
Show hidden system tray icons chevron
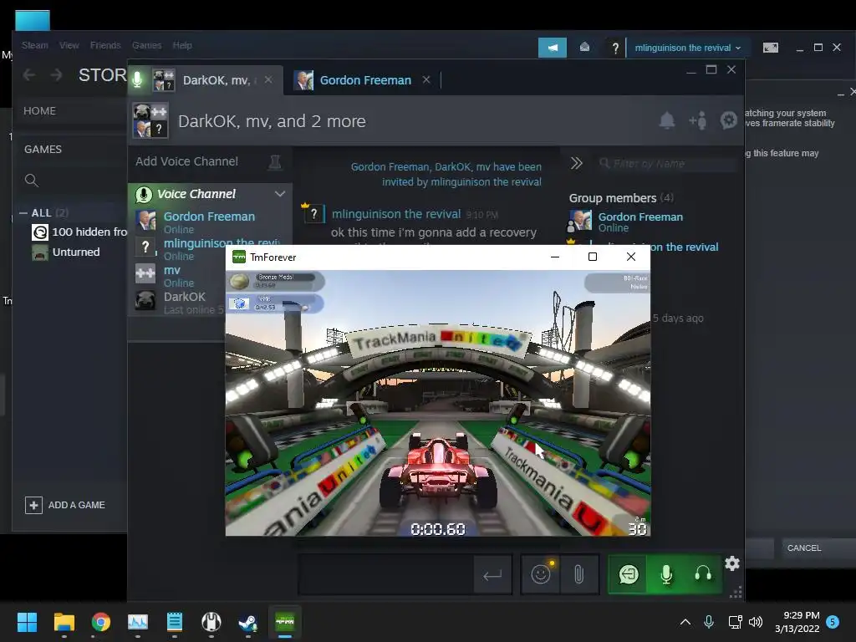point(685,622)
